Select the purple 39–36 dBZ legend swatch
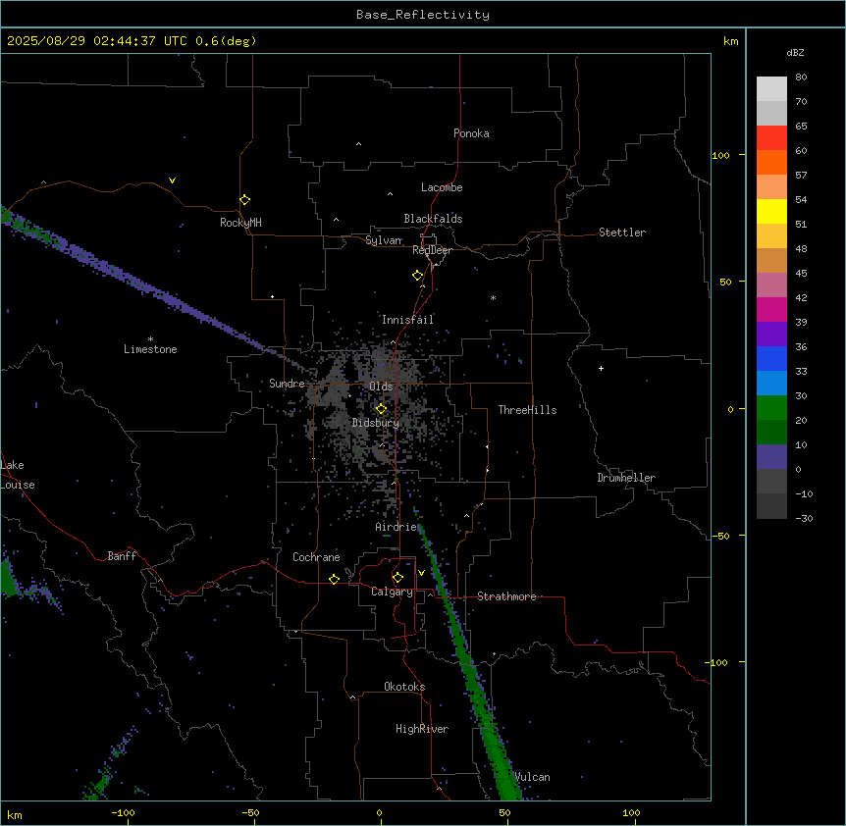The image size is (846, 826). pyautogui.click(x=771, y=335)
